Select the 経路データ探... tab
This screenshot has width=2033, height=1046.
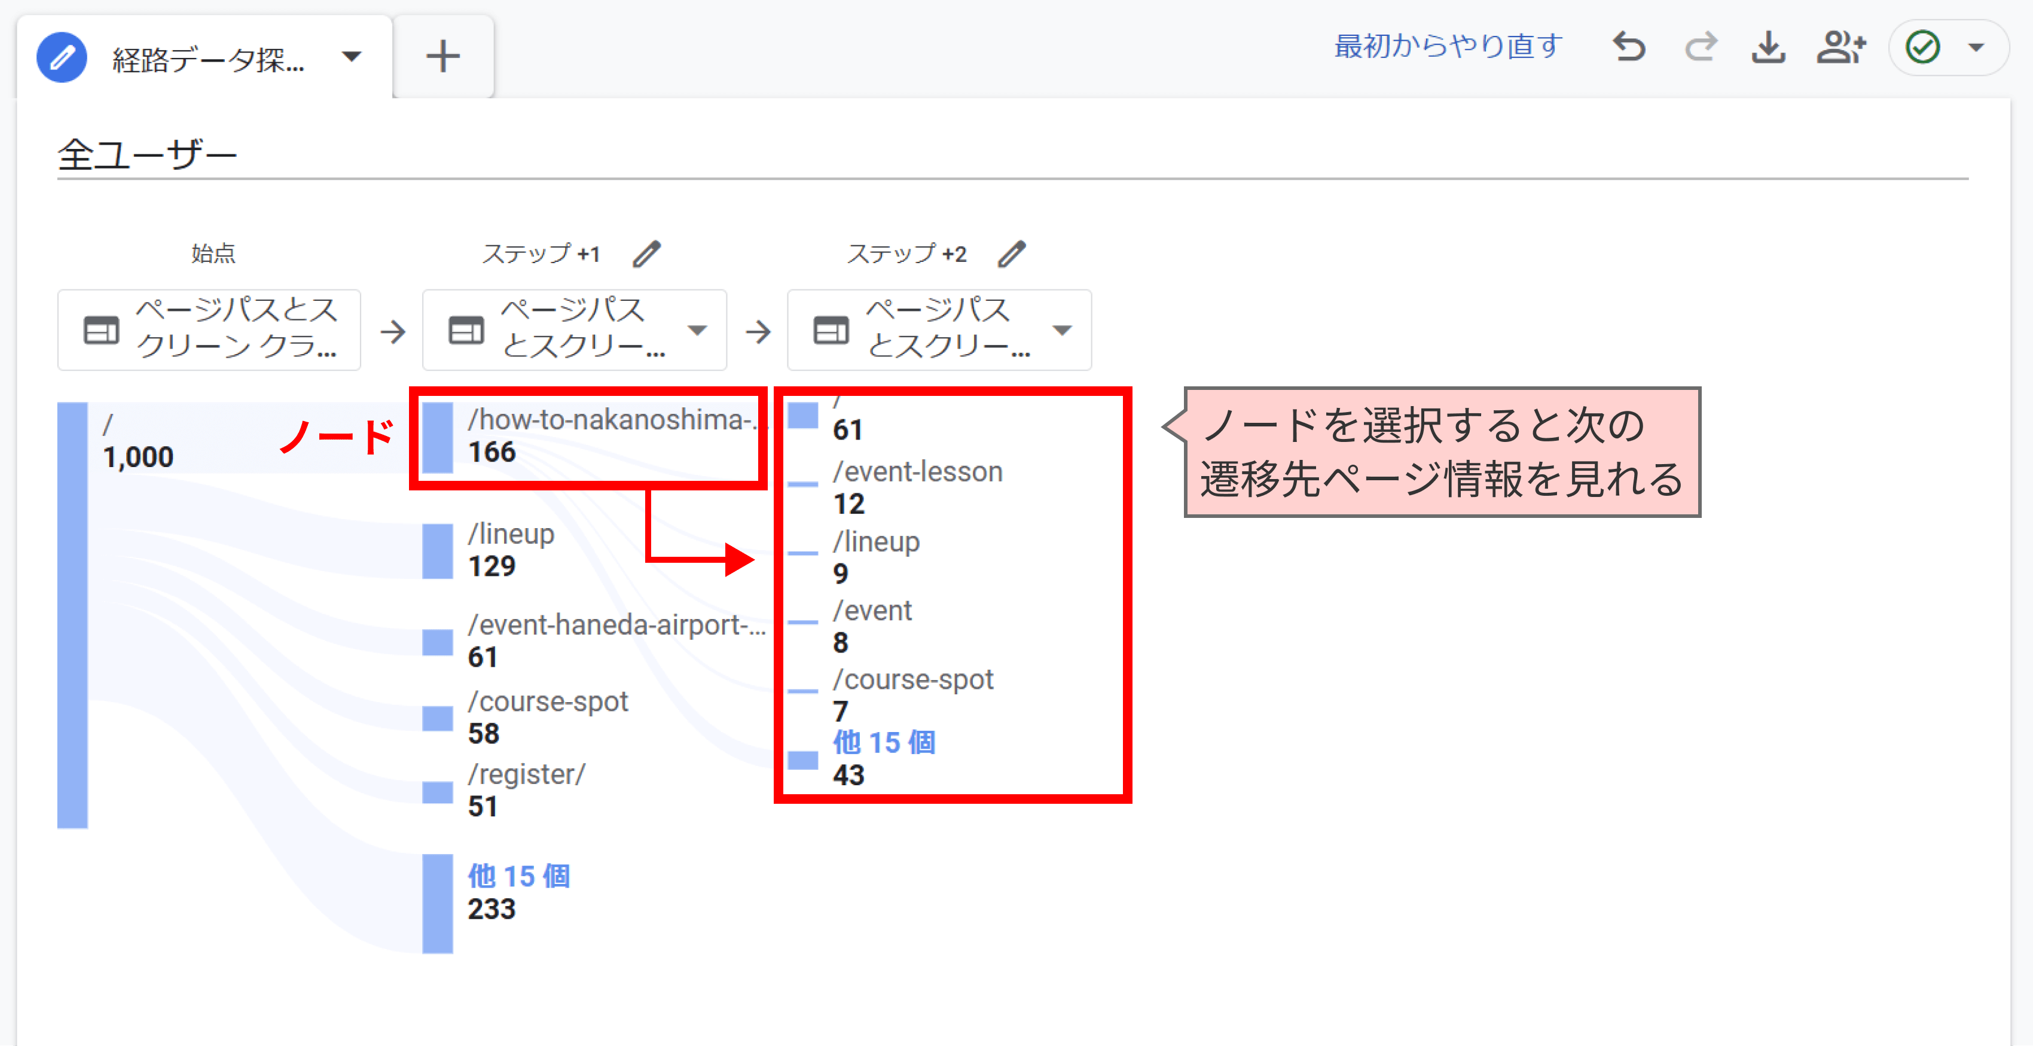pyautogui.click(x=204, y=57)
